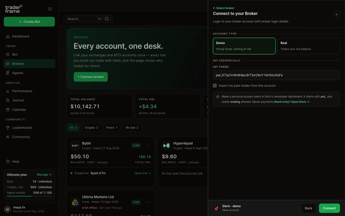Click the Bybit LIVE status badge
Screen dimensions: 345x216
[136, 146]
